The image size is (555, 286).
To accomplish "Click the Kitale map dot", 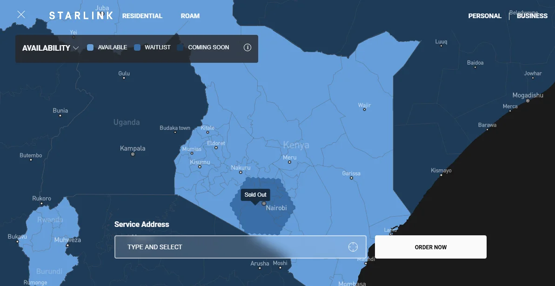I will (207, 133).
